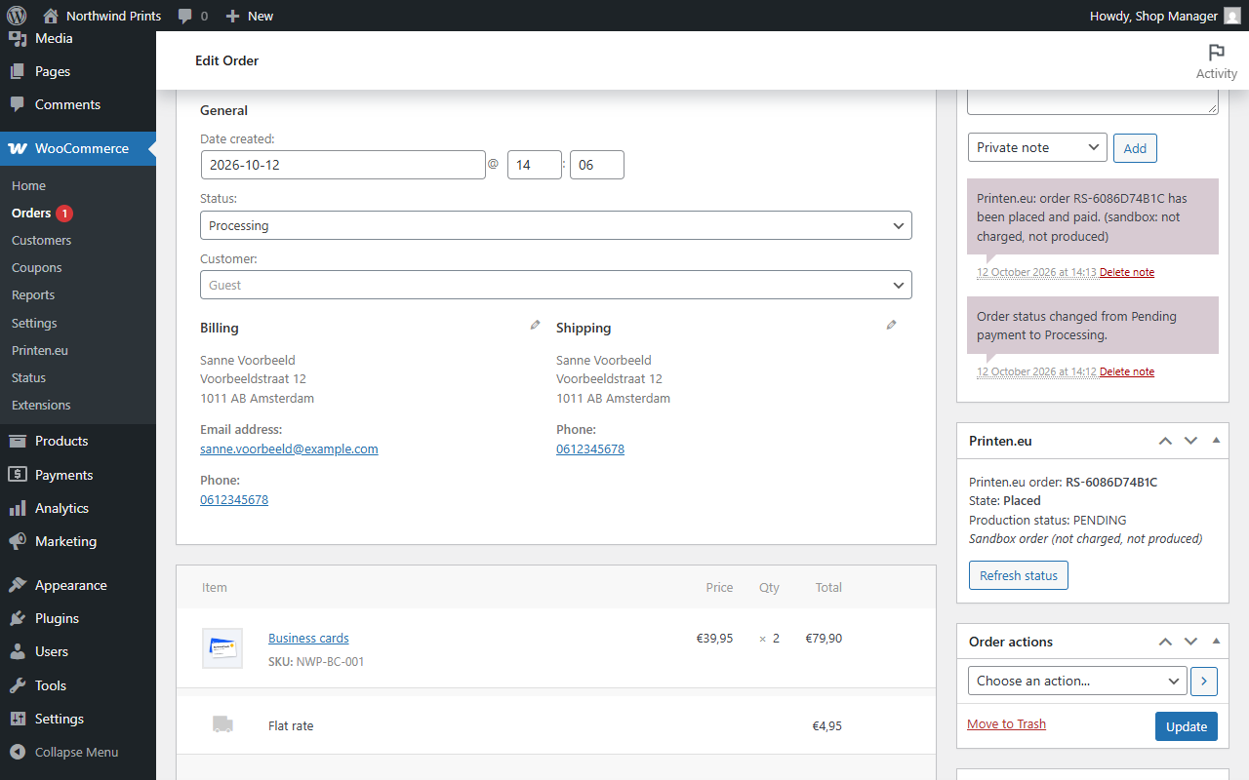Image resolution: width=1249 pixels, height=780 pixels.
Task: Click the Collapse Menu button
Action: tap(78, 752)
